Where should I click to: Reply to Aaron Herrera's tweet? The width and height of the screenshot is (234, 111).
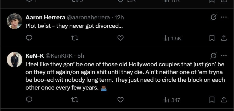point(29,38)
